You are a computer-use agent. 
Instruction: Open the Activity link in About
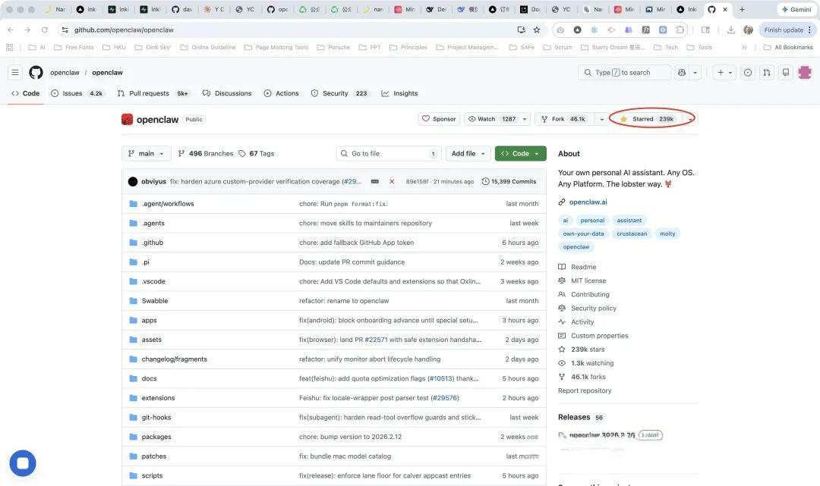point(582,322)
